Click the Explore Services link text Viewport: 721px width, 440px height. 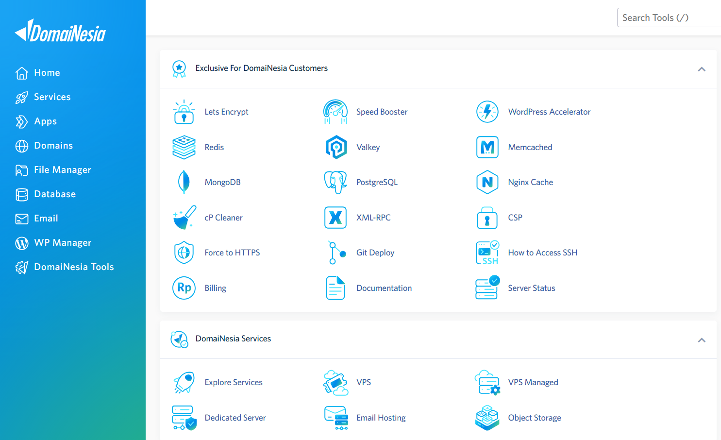click(x=234, y=382)
